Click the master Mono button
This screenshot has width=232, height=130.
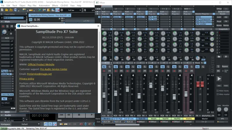[x=197, y=63]
